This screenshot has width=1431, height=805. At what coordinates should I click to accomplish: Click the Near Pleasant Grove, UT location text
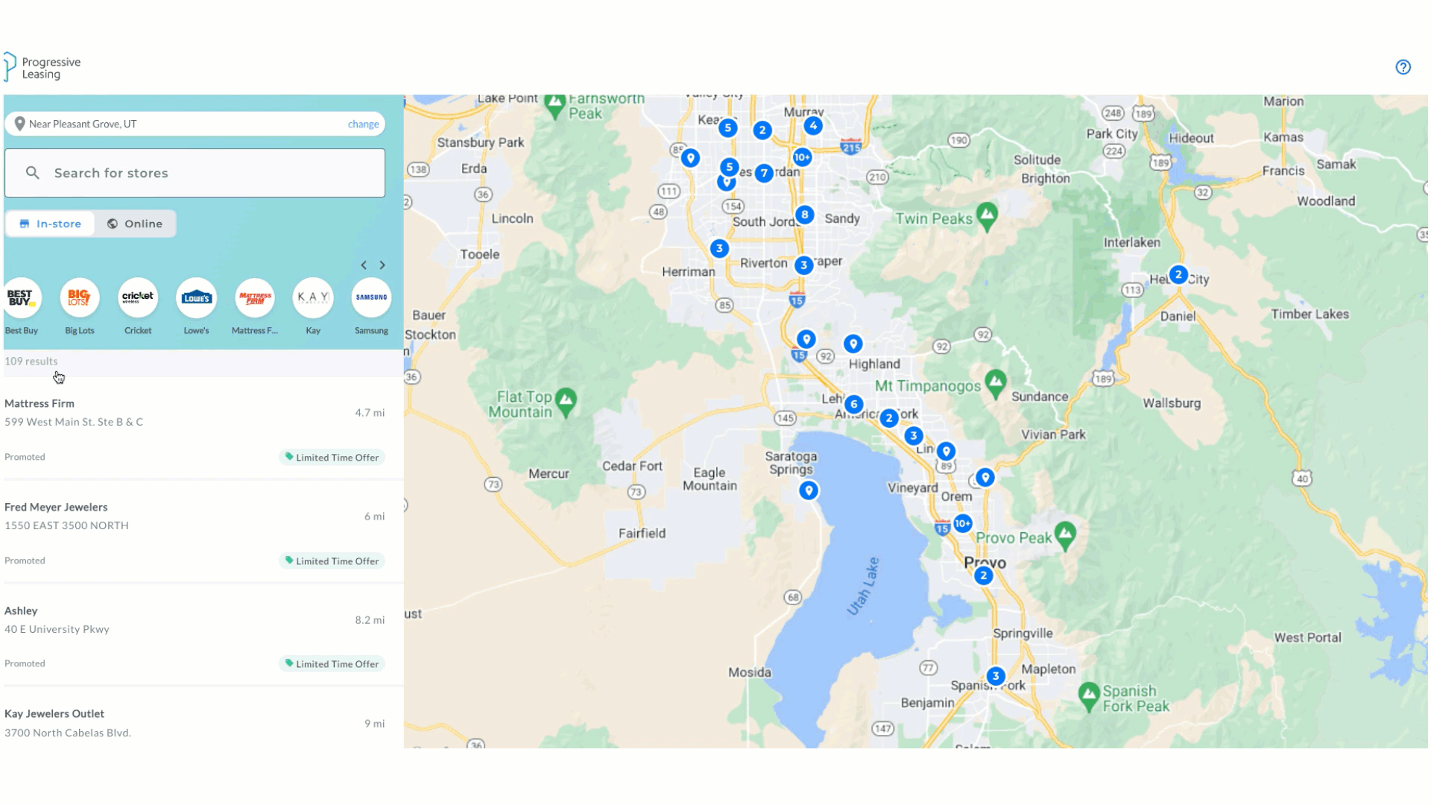(83, 124)
